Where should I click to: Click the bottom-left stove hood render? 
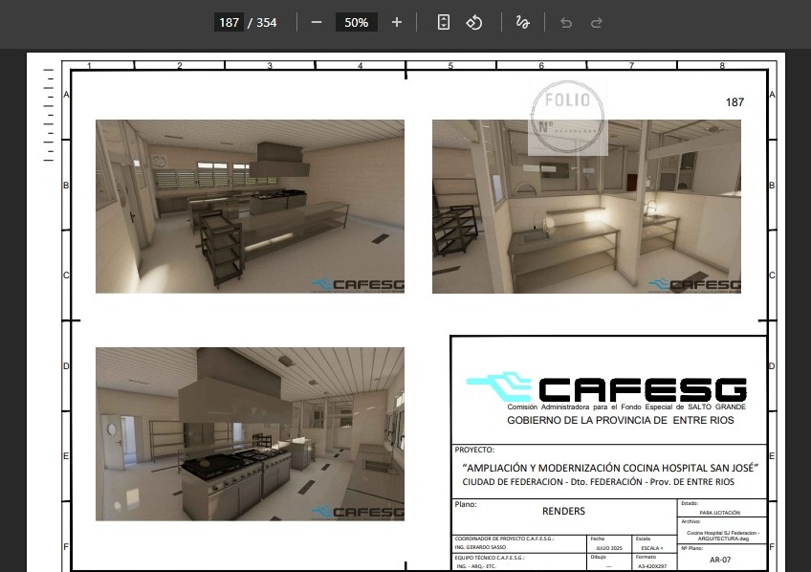click(250, 433)
